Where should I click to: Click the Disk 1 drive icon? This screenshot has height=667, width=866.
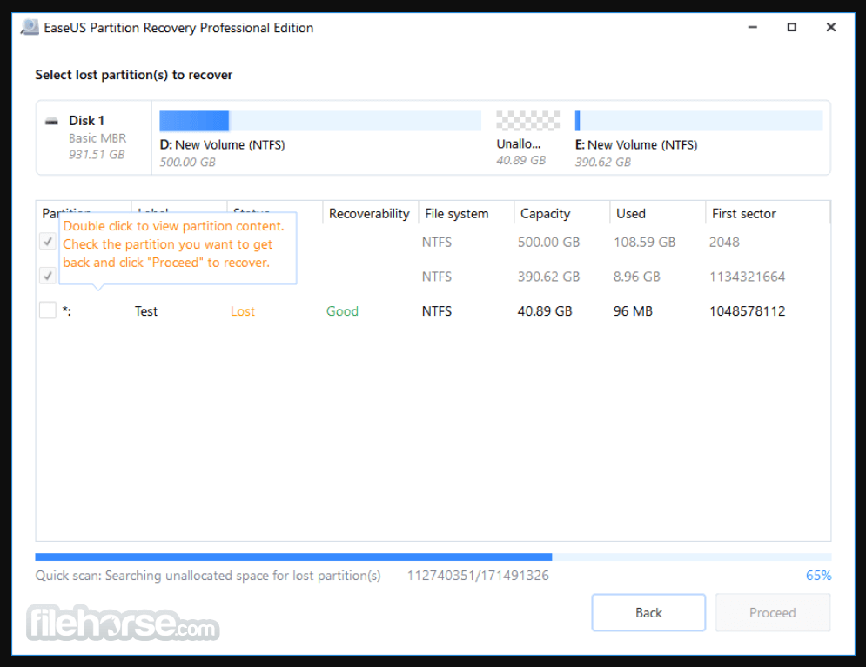[x=51, y=122]
